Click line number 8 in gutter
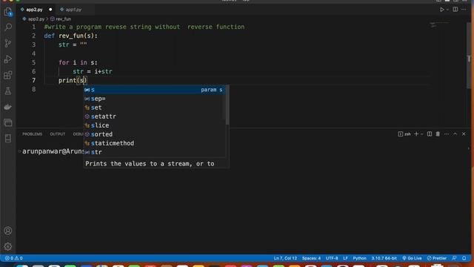474x267 pixels. click(x=34, y=89)
